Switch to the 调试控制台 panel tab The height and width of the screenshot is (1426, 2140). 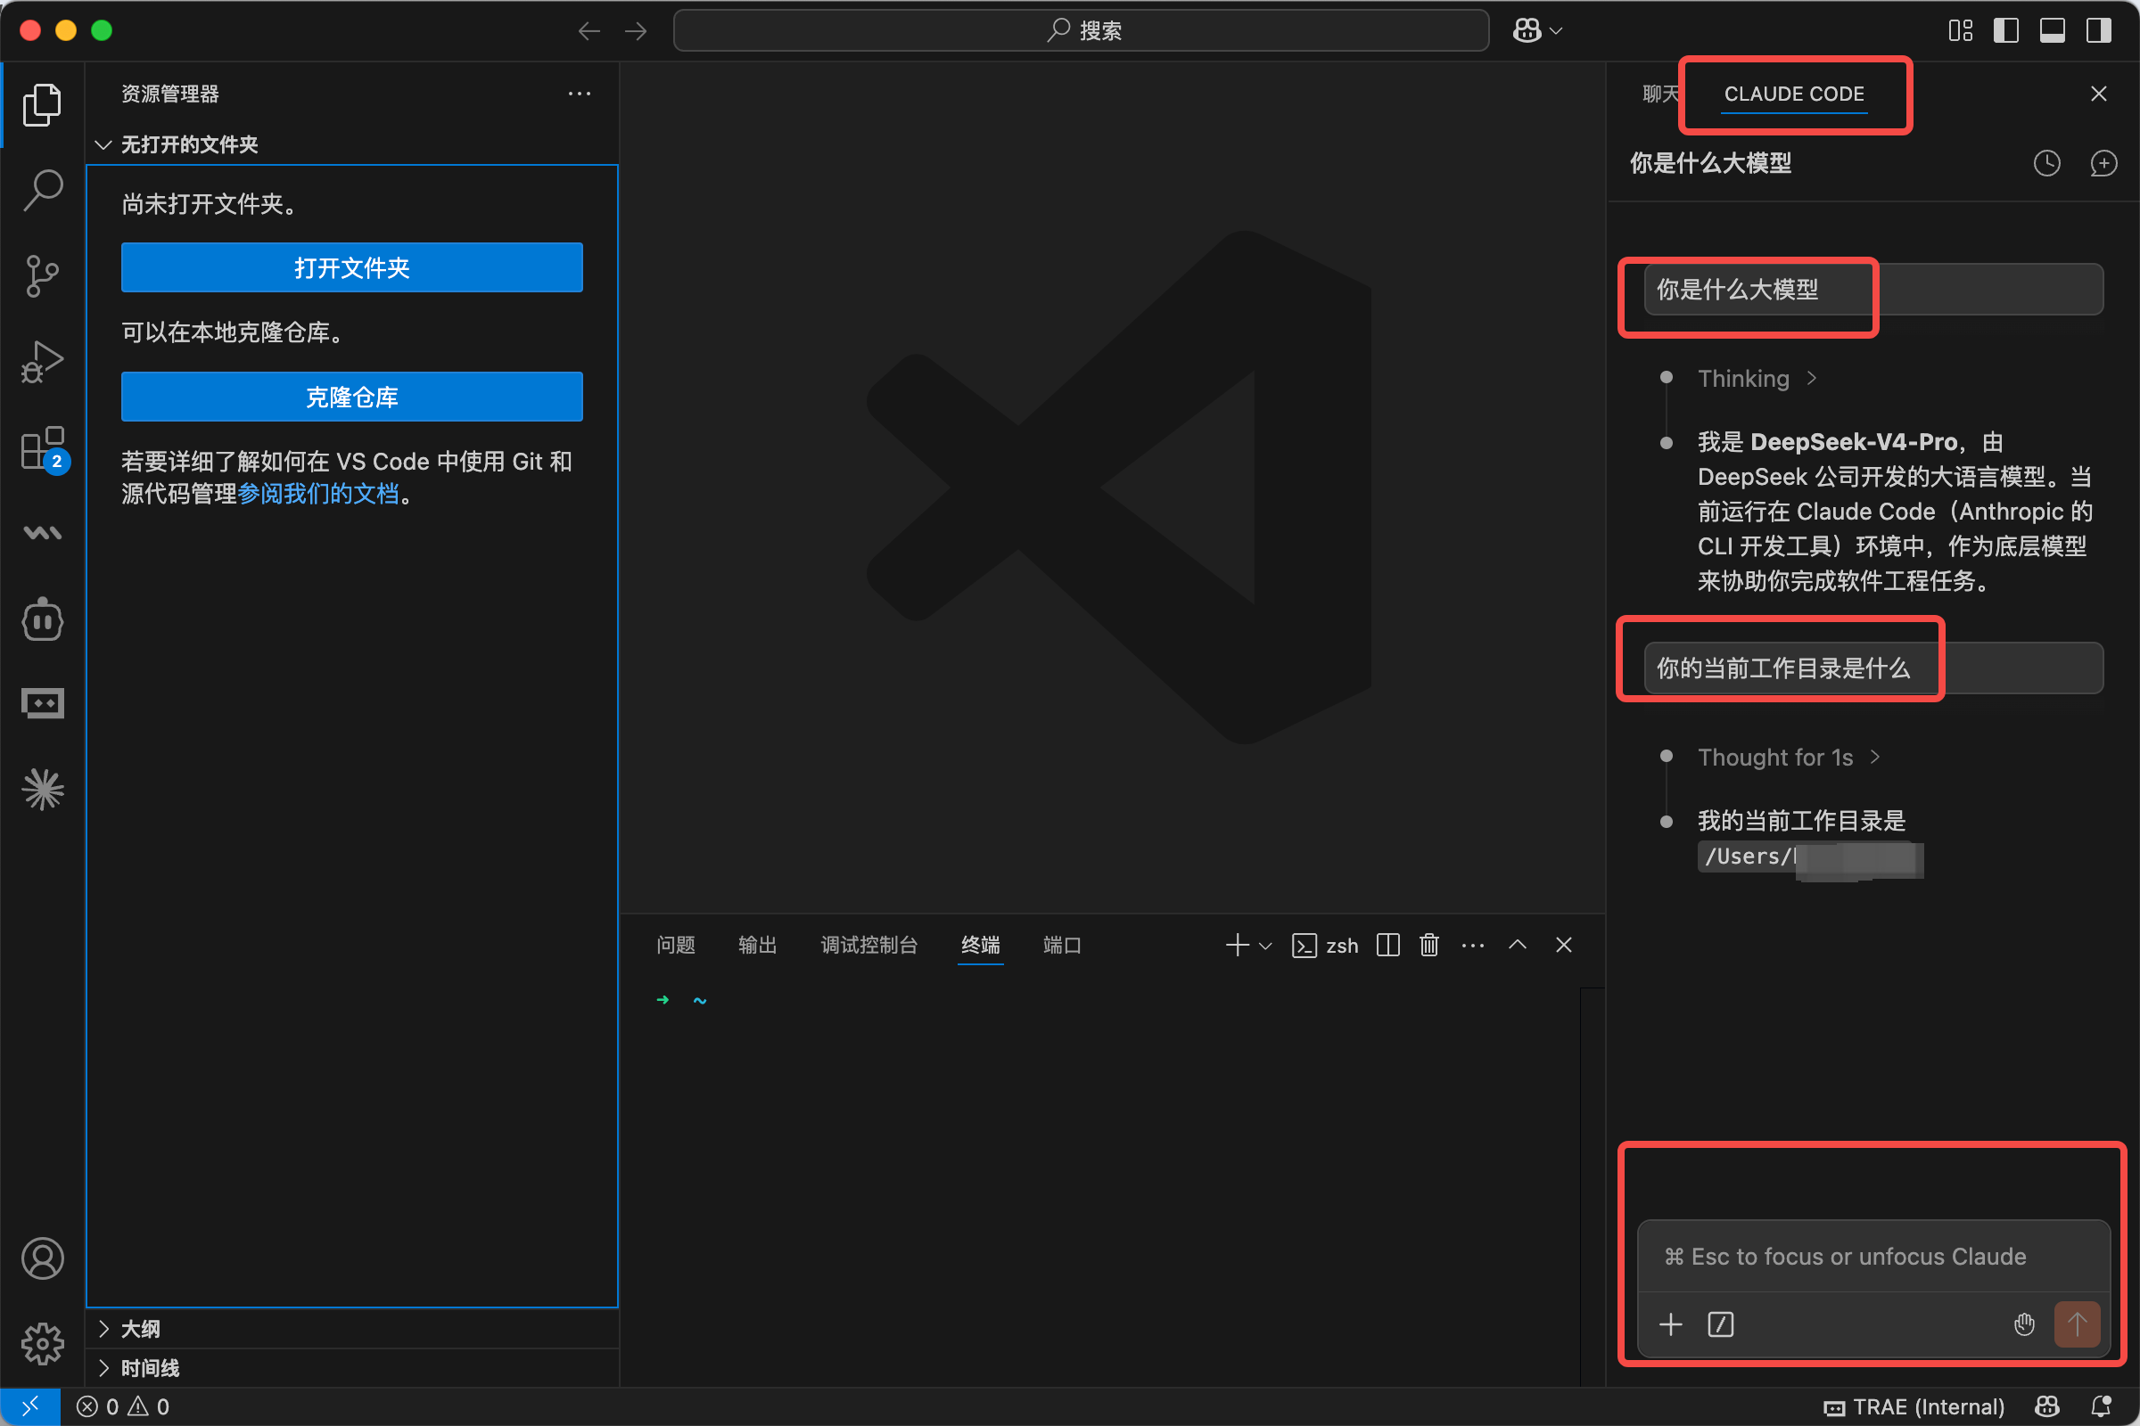click(868, 946)
